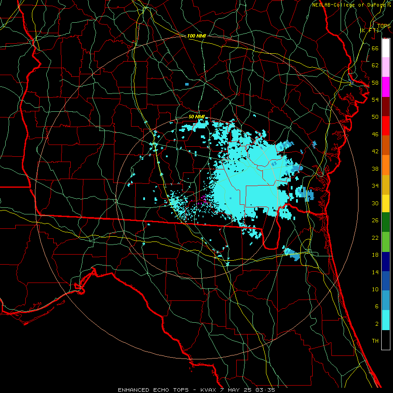
Task: Click the 100 NMI range ring label
Action: coord(196,36)
